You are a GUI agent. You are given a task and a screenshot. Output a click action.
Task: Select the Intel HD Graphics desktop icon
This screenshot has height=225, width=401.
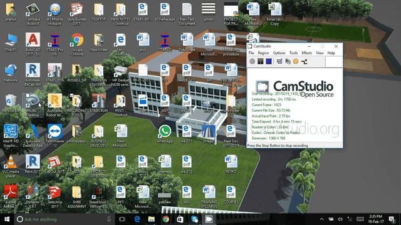(x=11, y=136)
